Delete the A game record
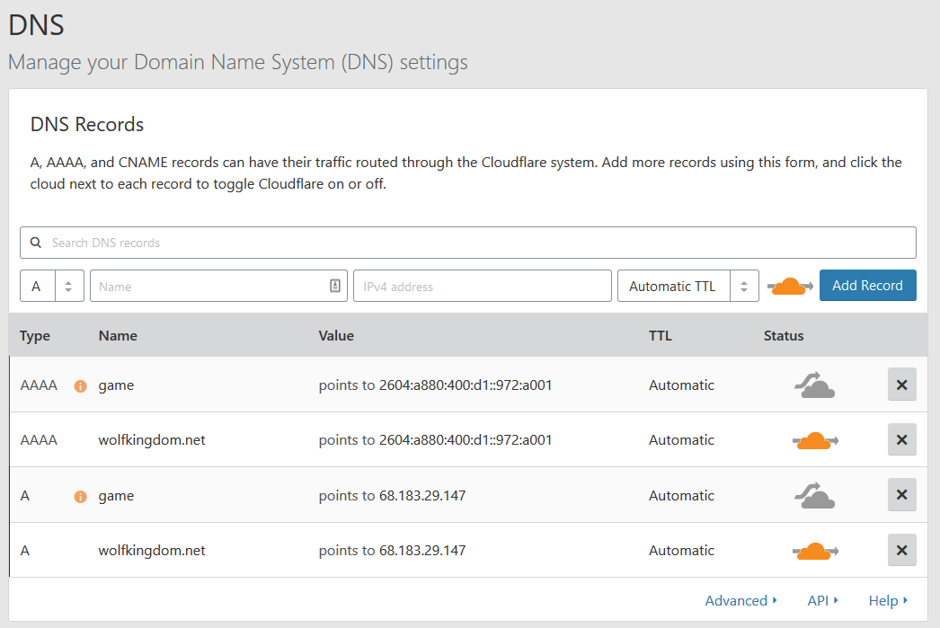 point(901,495)
